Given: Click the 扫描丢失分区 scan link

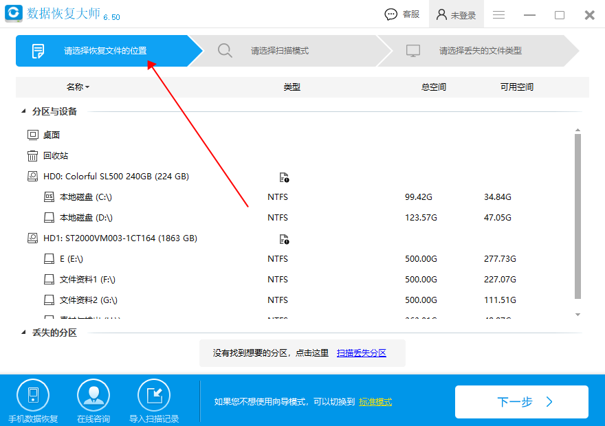Looking at the screenshot, I should pos(362,352).
